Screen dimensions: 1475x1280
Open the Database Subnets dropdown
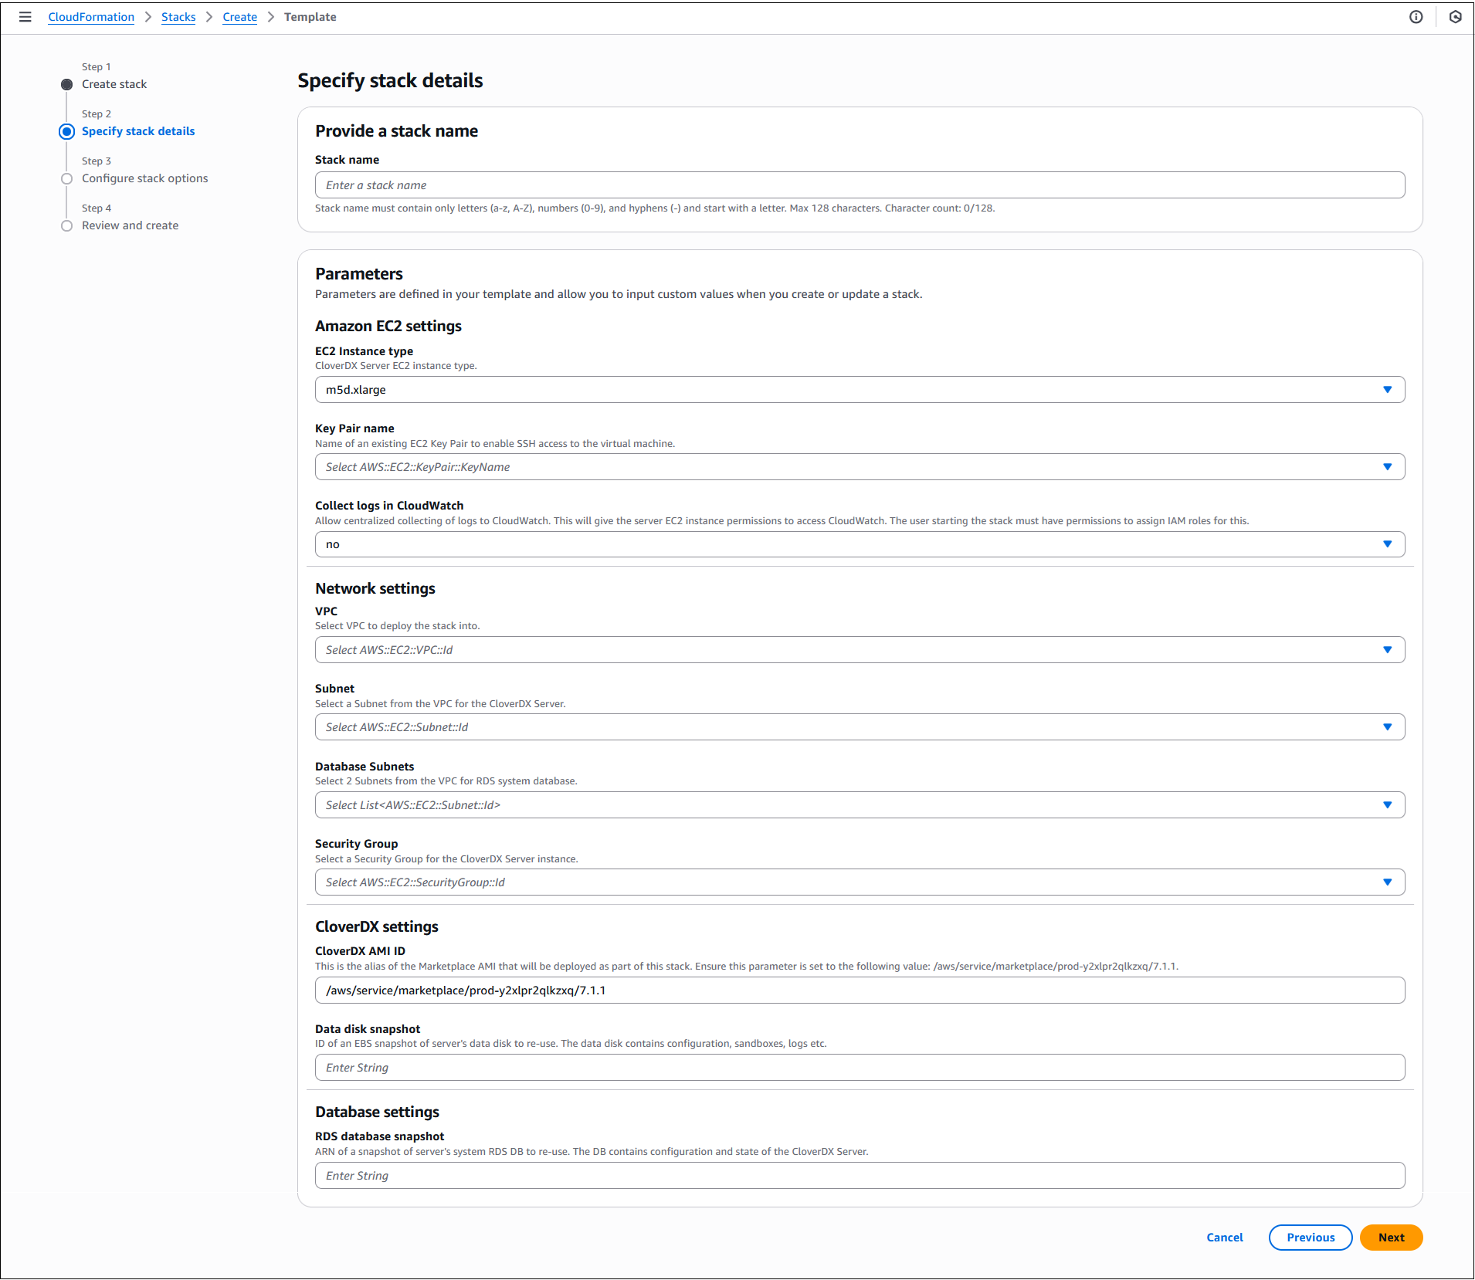[x=1388, y=804]
